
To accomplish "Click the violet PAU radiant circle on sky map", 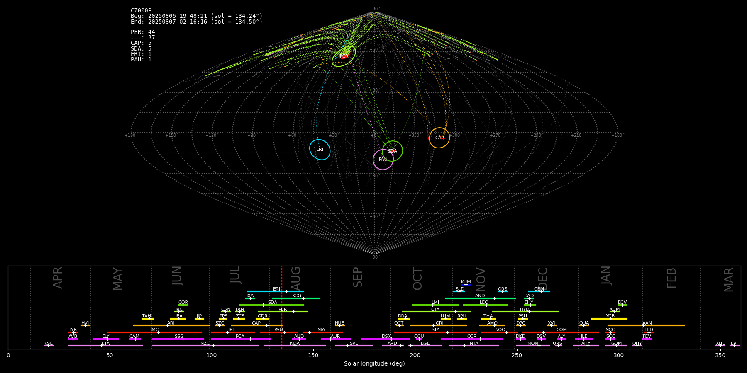I will (383, 160).
